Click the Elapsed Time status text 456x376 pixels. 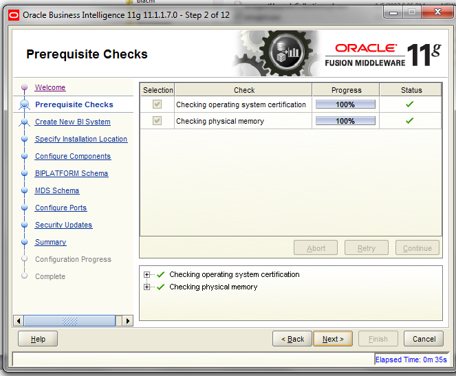pos(411,360)
